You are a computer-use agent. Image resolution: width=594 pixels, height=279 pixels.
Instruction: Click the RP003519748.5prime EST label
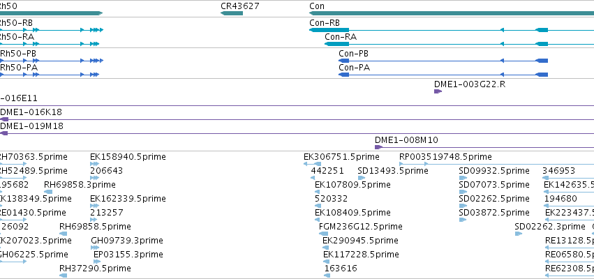click(x=445, y=157)
